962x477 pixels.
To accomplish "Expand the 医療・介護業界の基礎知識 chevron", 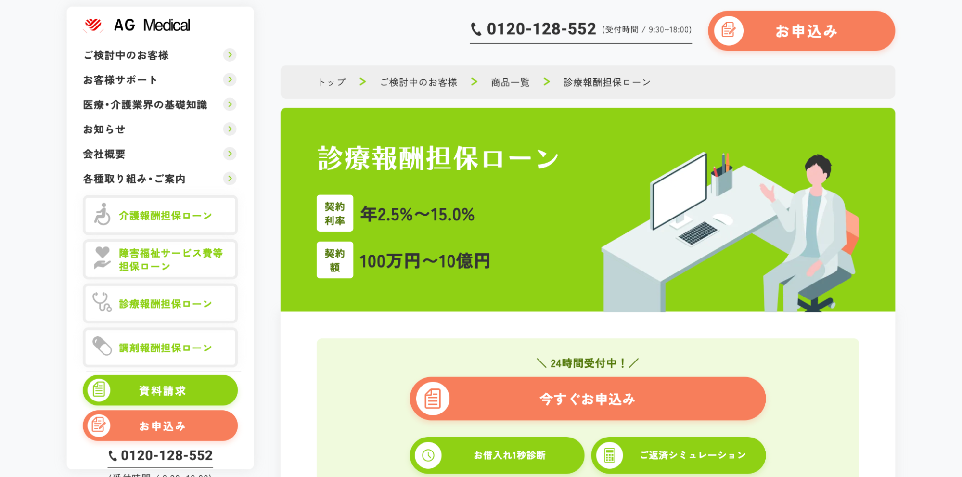I will (230, 104).
